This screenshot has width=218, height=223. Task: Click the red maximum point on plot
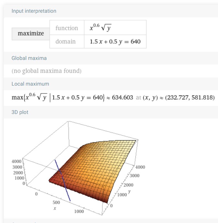(61, 176)
